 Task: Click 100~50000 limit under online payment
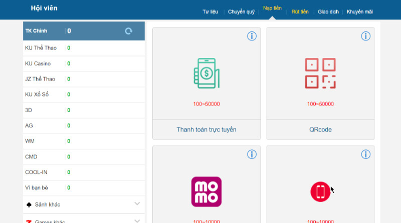[x=207, y=104]
